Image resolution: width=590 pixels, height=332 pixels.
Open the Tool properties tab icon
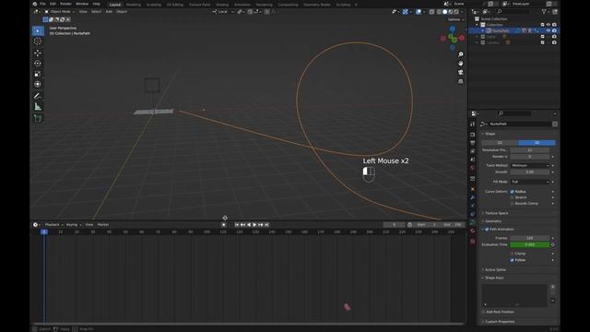pyautogui.click(x=473, y=125)
